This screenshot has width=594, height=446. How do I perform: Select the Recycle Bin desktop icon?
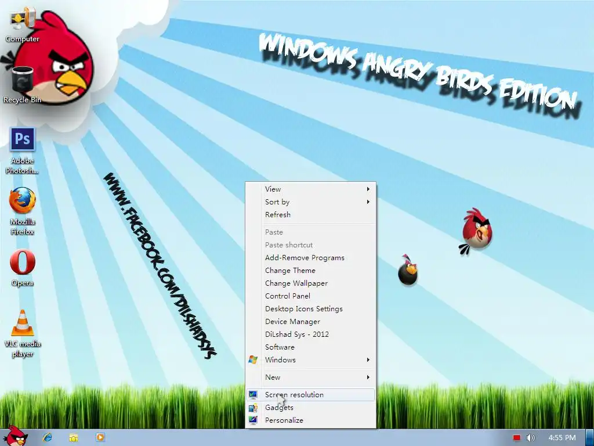point(23,85)
